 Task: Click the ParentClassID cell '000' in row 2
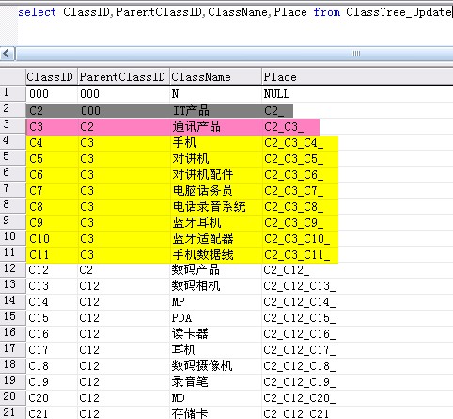[90, 111]
